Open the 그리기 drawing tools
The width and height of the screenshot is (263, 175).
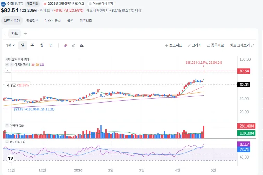194,45
